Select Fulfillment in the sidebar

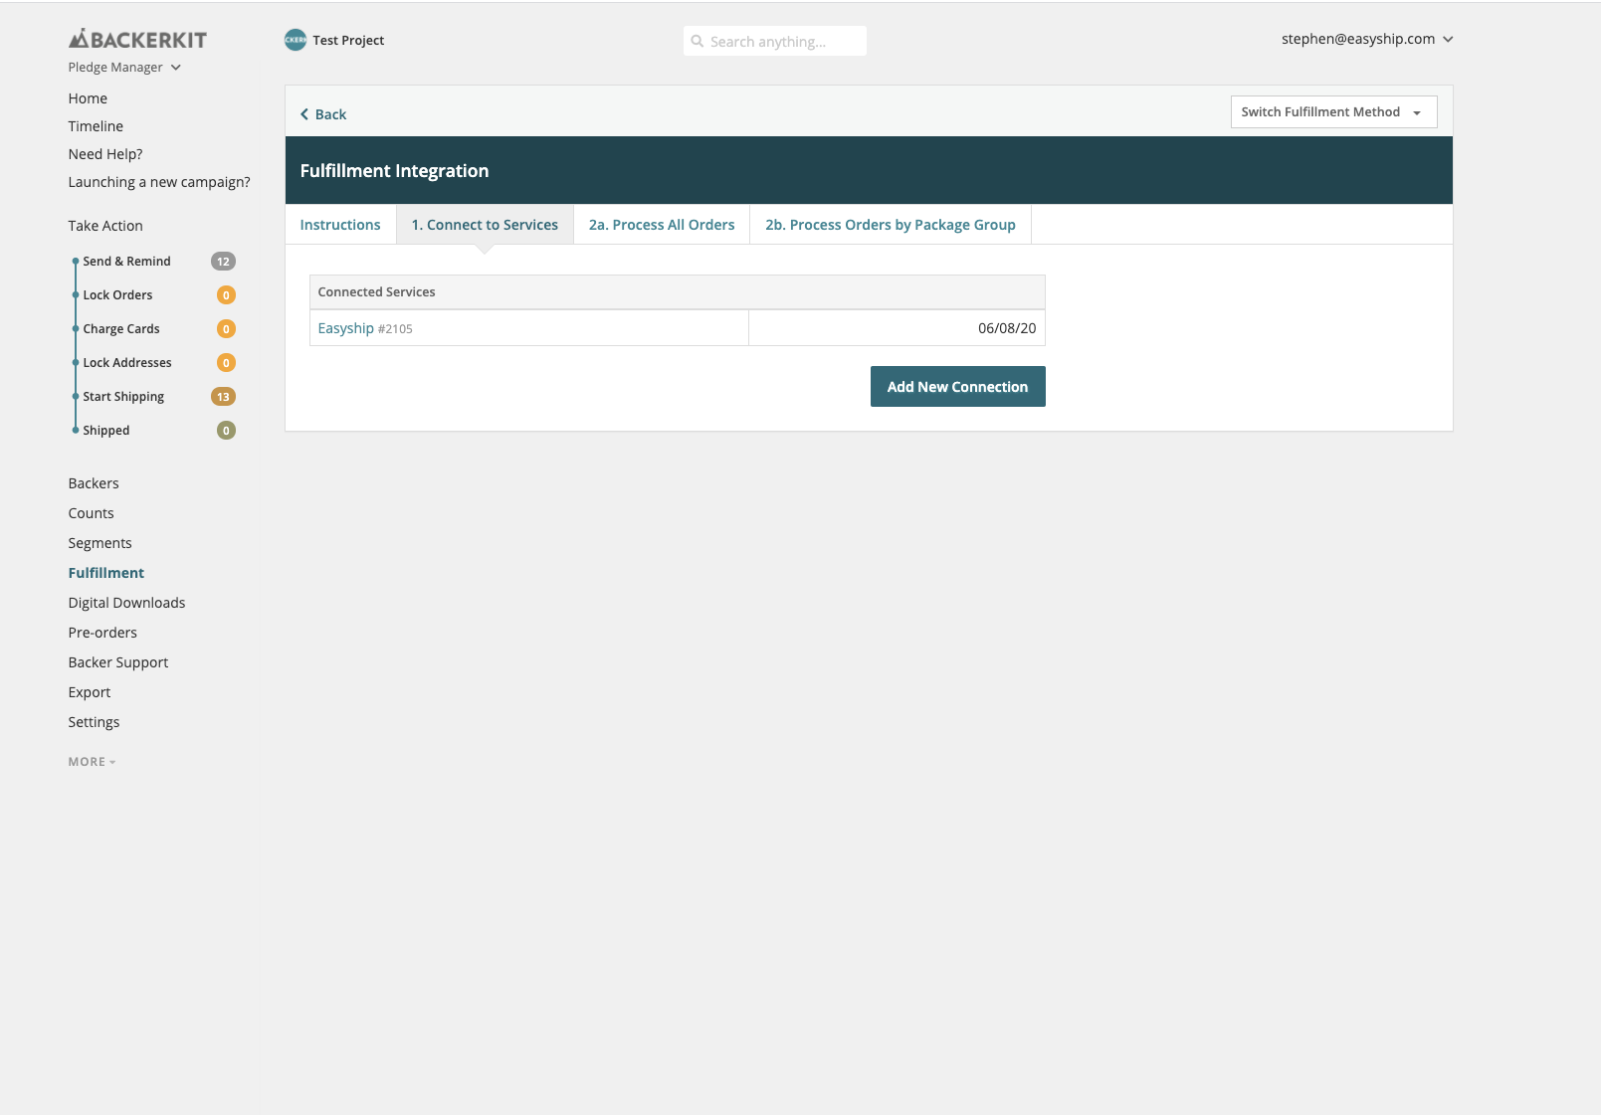pos(106,573)
